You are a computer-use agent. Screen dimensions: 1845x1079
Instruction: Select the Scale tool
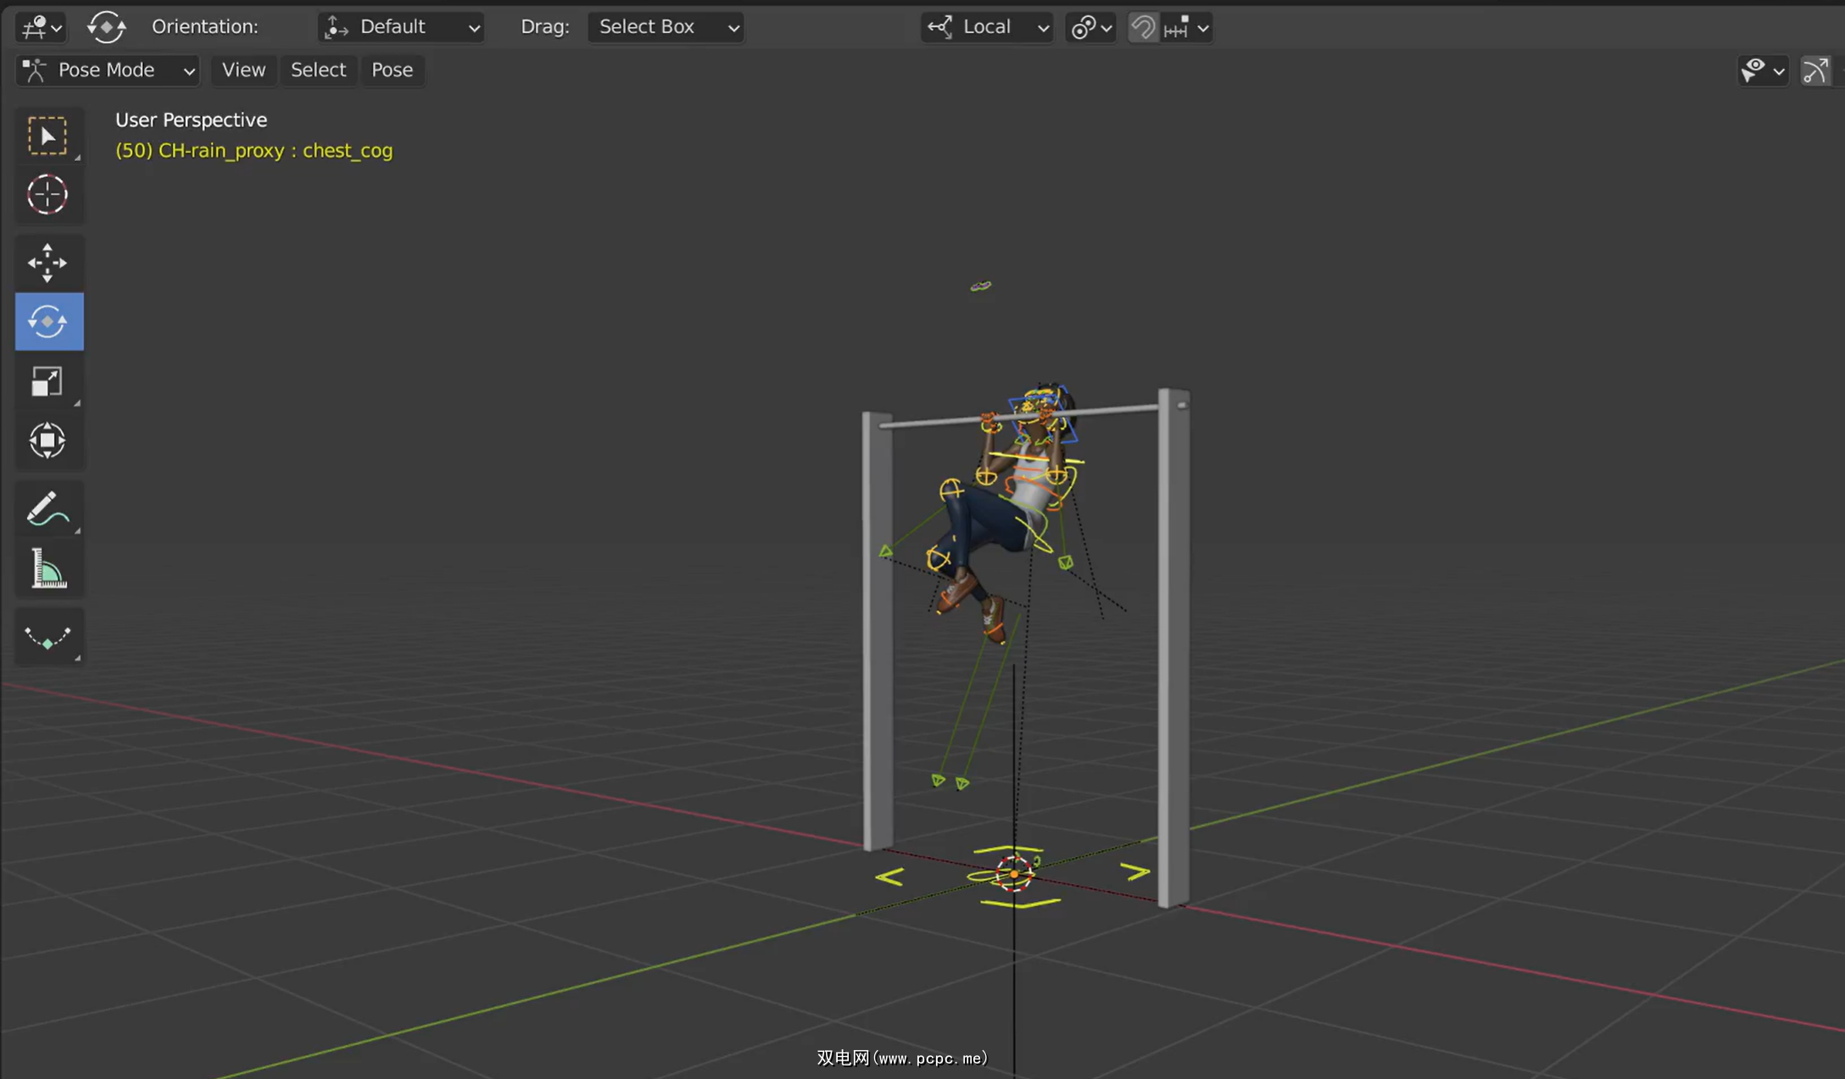point(47,381)
